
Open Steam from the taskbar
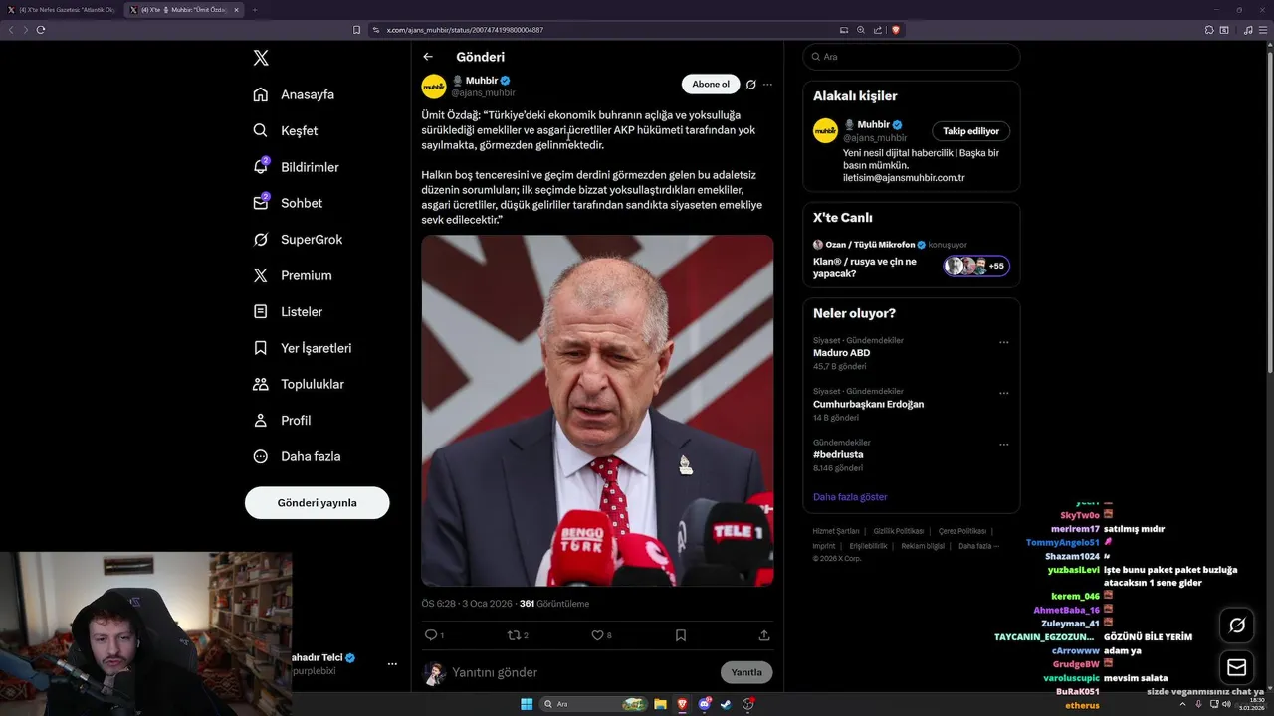(x=726, y=704)
